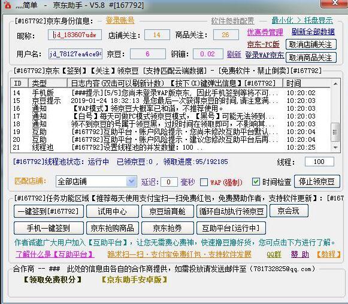The image size is (348, 304).
Task: Focus the 线程 count input
Action: [319, 162]
